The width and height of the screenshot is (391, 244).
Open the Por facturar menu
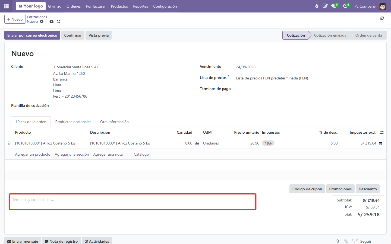pyautogui.click(x=96, y=6)
